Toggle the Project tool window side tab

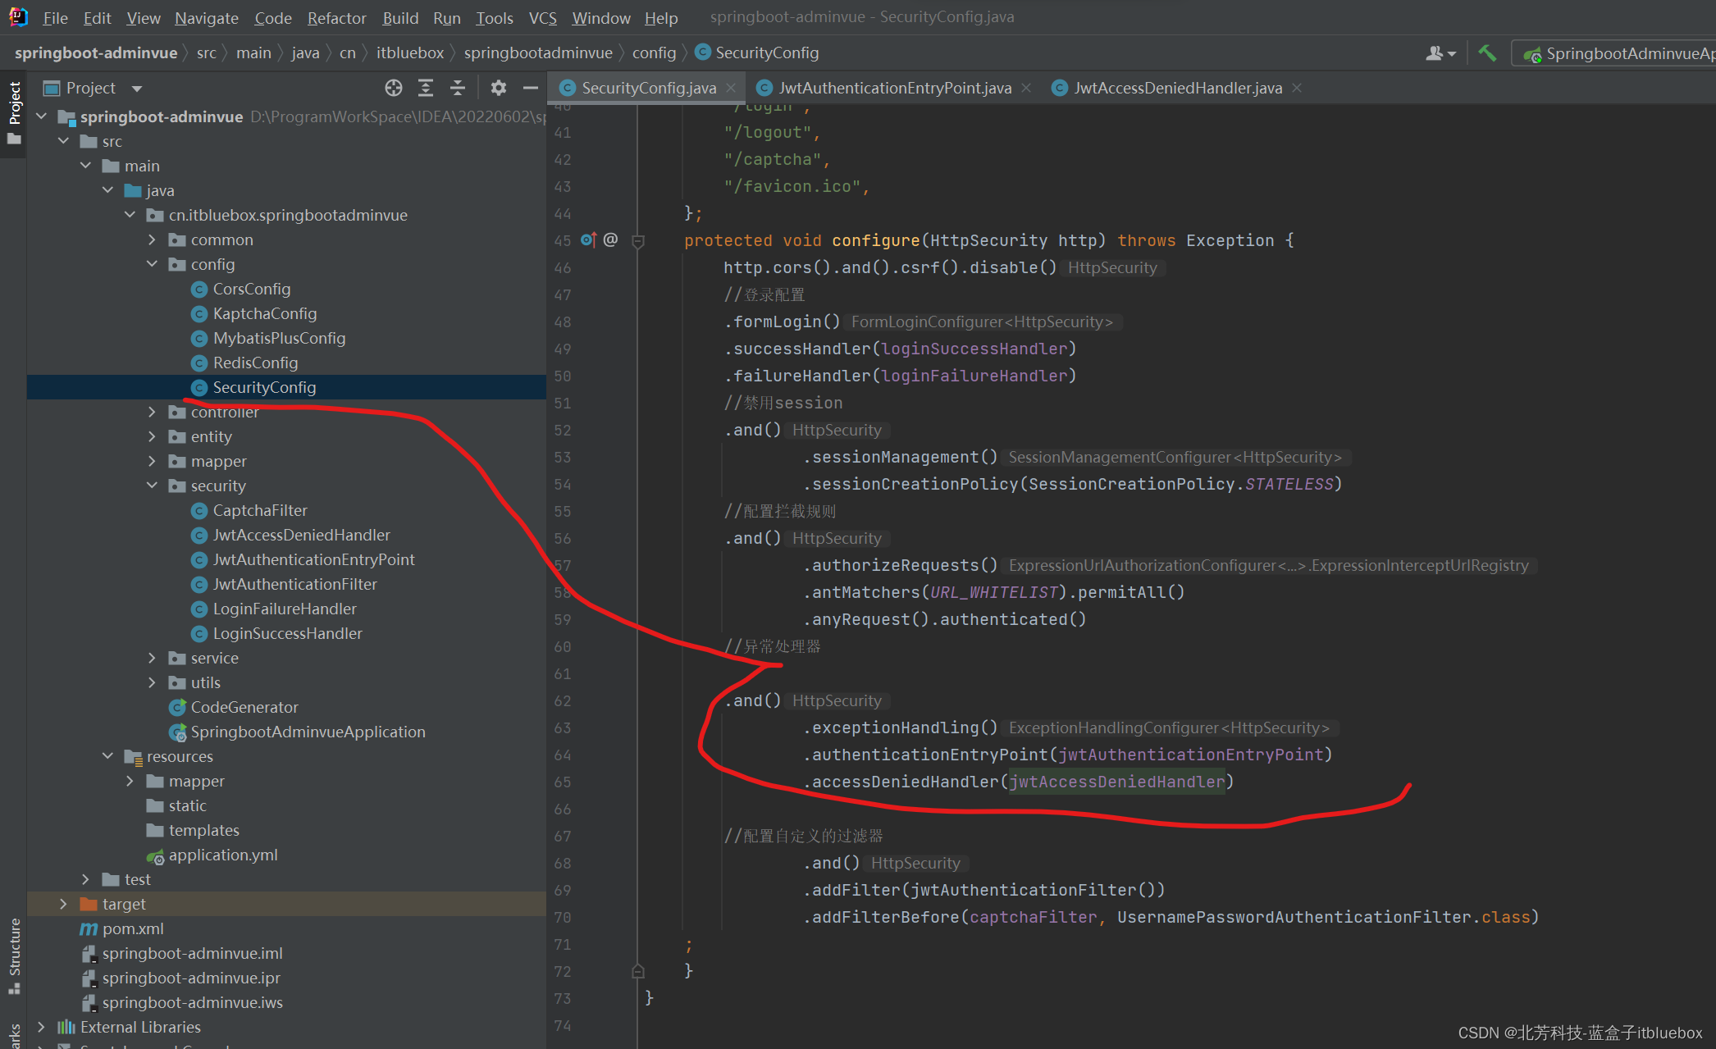point(14,111)
